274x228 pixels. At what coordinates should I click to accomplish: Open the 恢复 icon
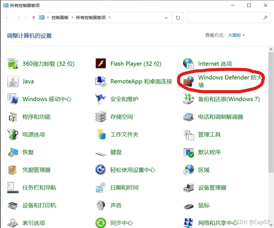coord(13,152)
